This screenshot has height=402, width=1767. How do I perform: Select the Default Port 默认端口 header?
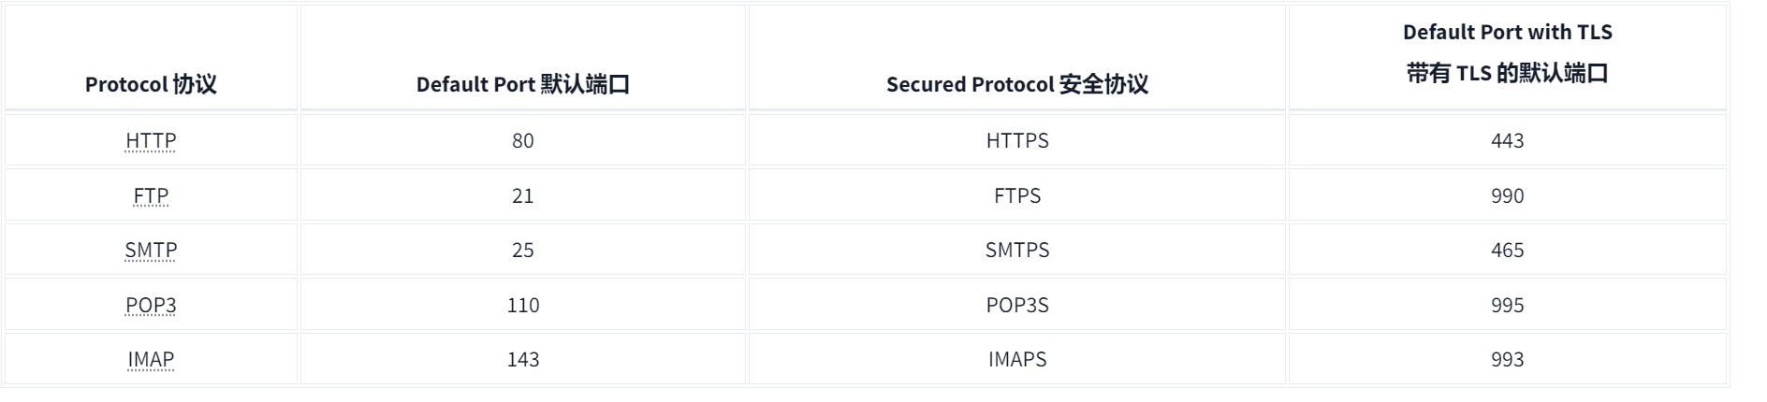523,84
